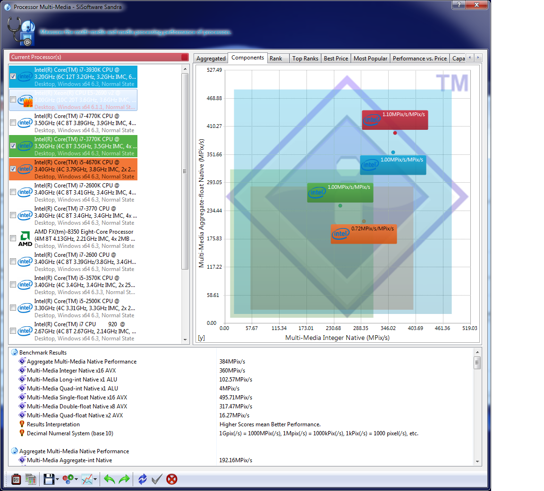Image resolution: width=544 pixels, height=491 pixels.
Task: Go forward with the green right arrow
Action: 124,479
